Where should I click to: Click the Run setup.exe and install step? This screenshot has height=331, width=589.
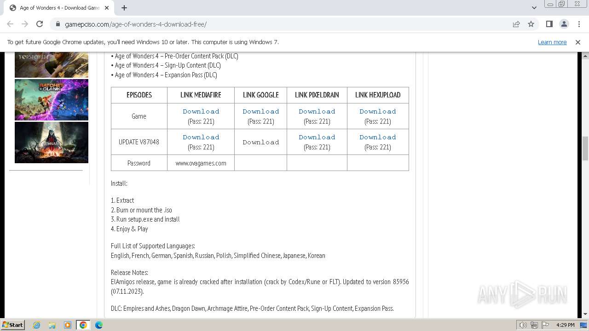(x=145, y=219)
